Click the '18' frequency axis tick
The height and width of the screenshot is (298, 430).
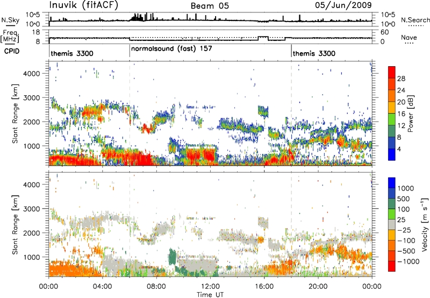tap(35, 32)
